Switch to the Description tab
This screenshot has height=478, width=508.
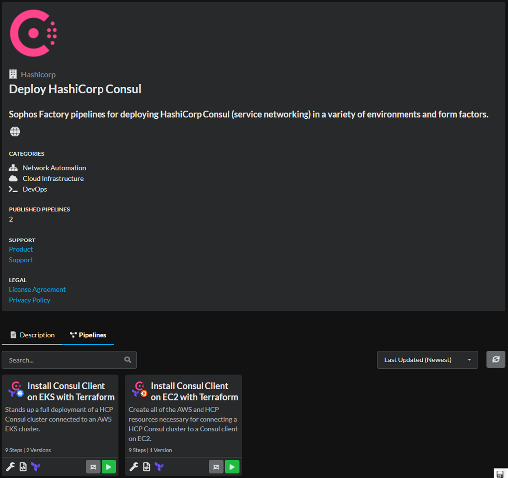tap(32, 335)
